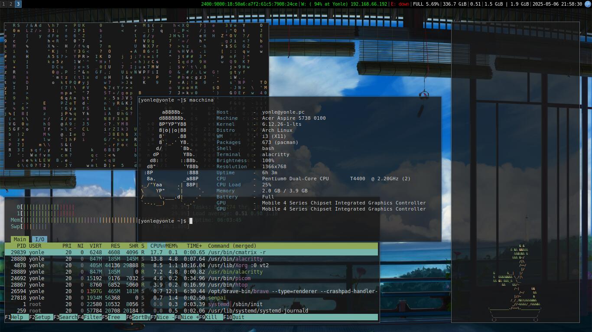Select the systemd /sbin/init process row

[192, 304]
